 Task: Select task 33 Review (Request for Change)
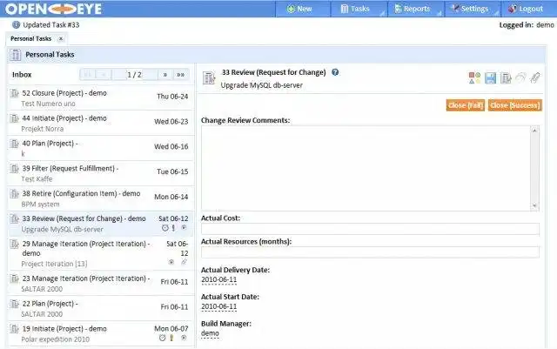click(x=101, y=224)
